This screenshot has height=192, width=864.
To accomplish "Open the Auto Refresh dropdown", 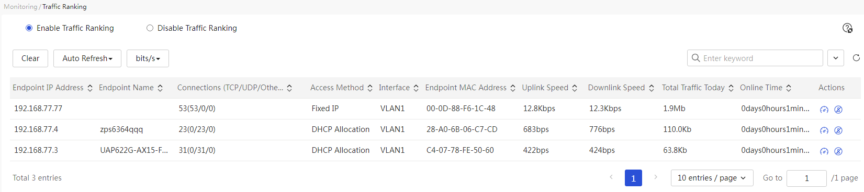I will pyautogui.click(x=87, y=58).
